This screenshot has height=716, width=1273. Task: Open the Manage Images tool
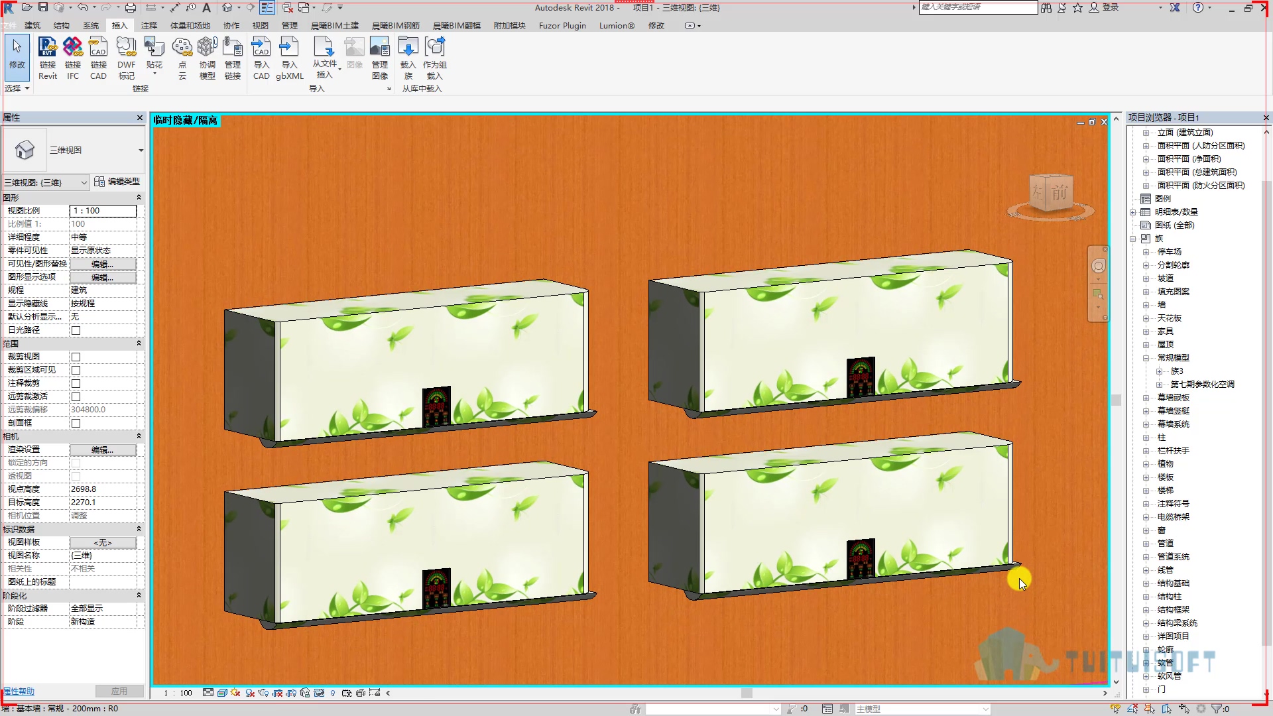(x=380, y=58)
